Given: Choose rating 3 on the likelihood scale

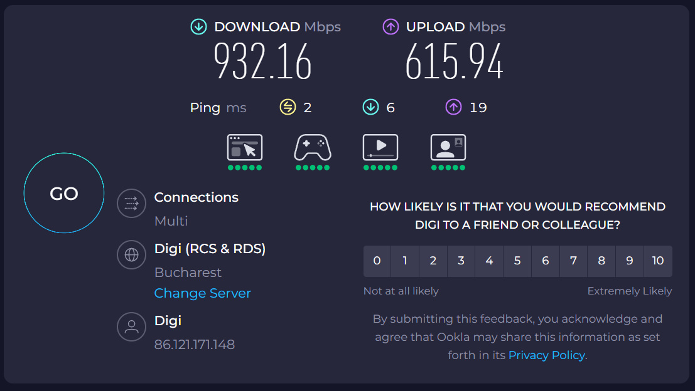Looking at the screenshot, I should coord(461,261).
